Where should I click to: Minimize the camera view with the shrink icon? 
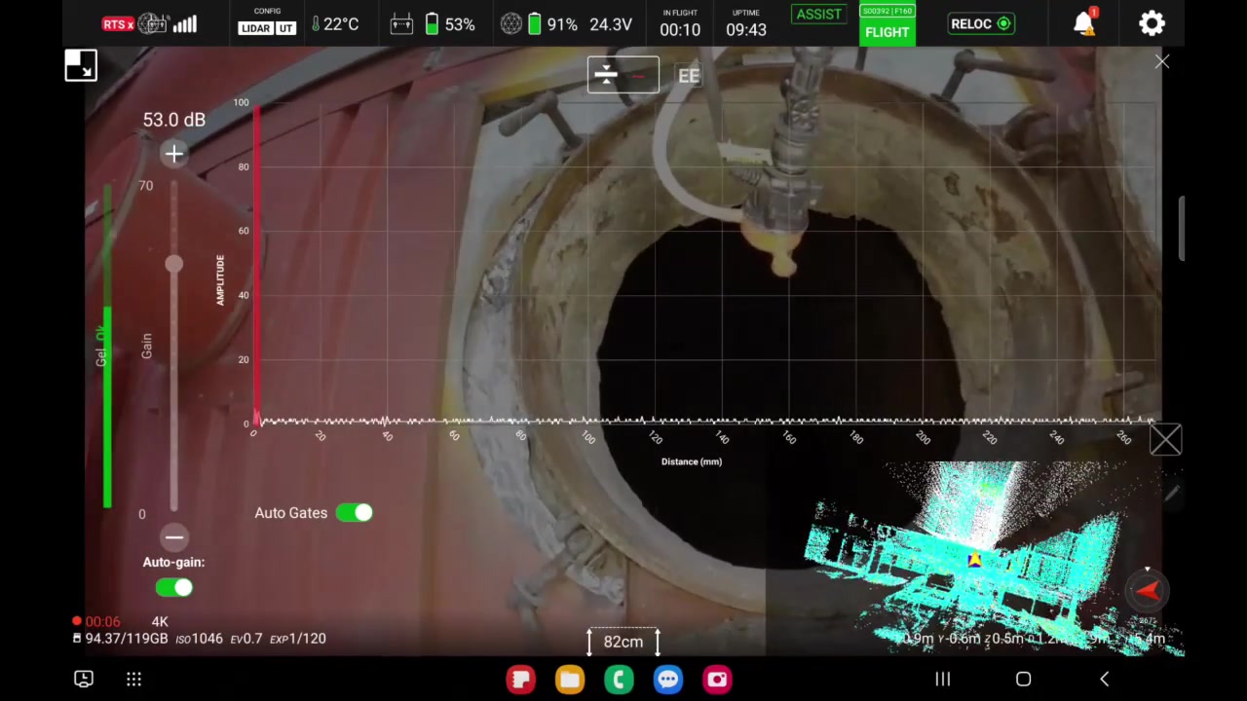coord(81,65)
